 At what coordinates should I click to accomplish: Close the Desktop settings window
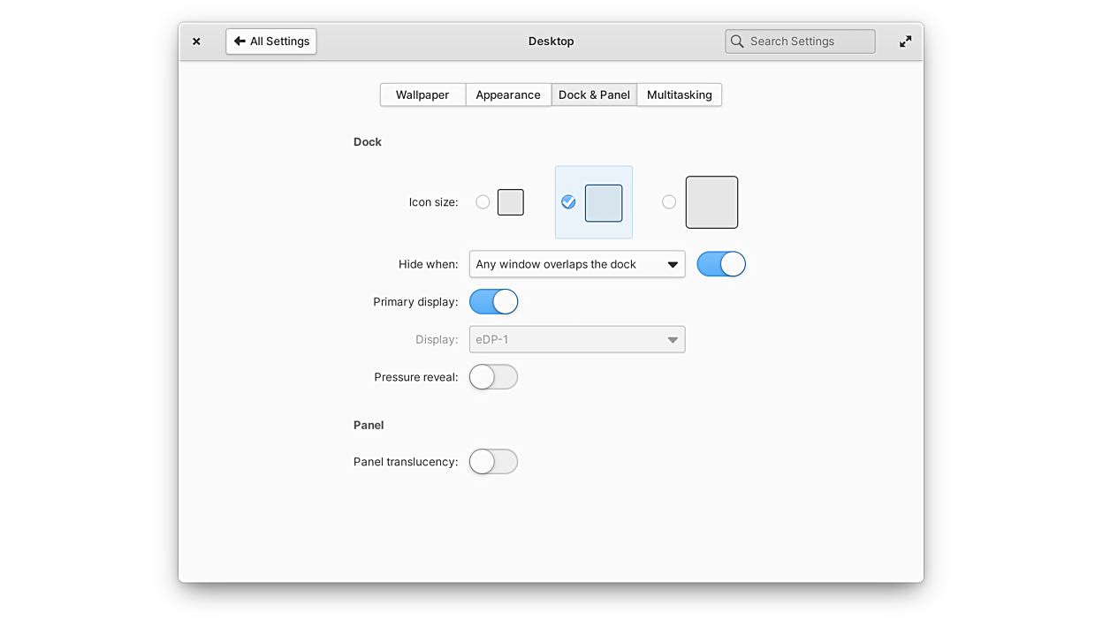[x=196, y=42]
